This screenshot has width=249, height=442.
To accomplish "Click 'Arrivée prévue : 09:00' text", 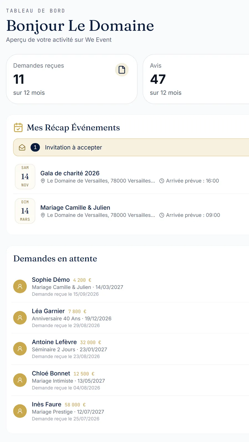I will point(193,215).
